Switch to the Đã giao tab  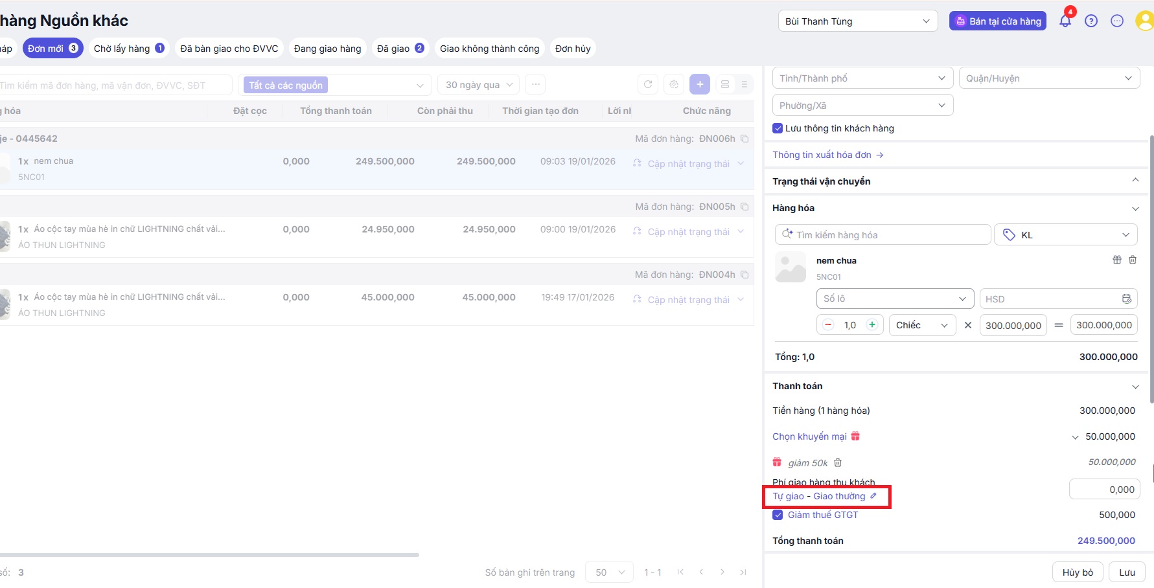(400, 49)
